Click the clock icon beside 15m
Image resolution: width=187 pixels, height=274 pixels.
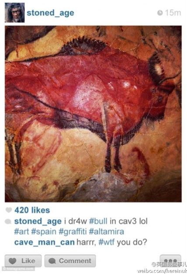pos(160,13)
